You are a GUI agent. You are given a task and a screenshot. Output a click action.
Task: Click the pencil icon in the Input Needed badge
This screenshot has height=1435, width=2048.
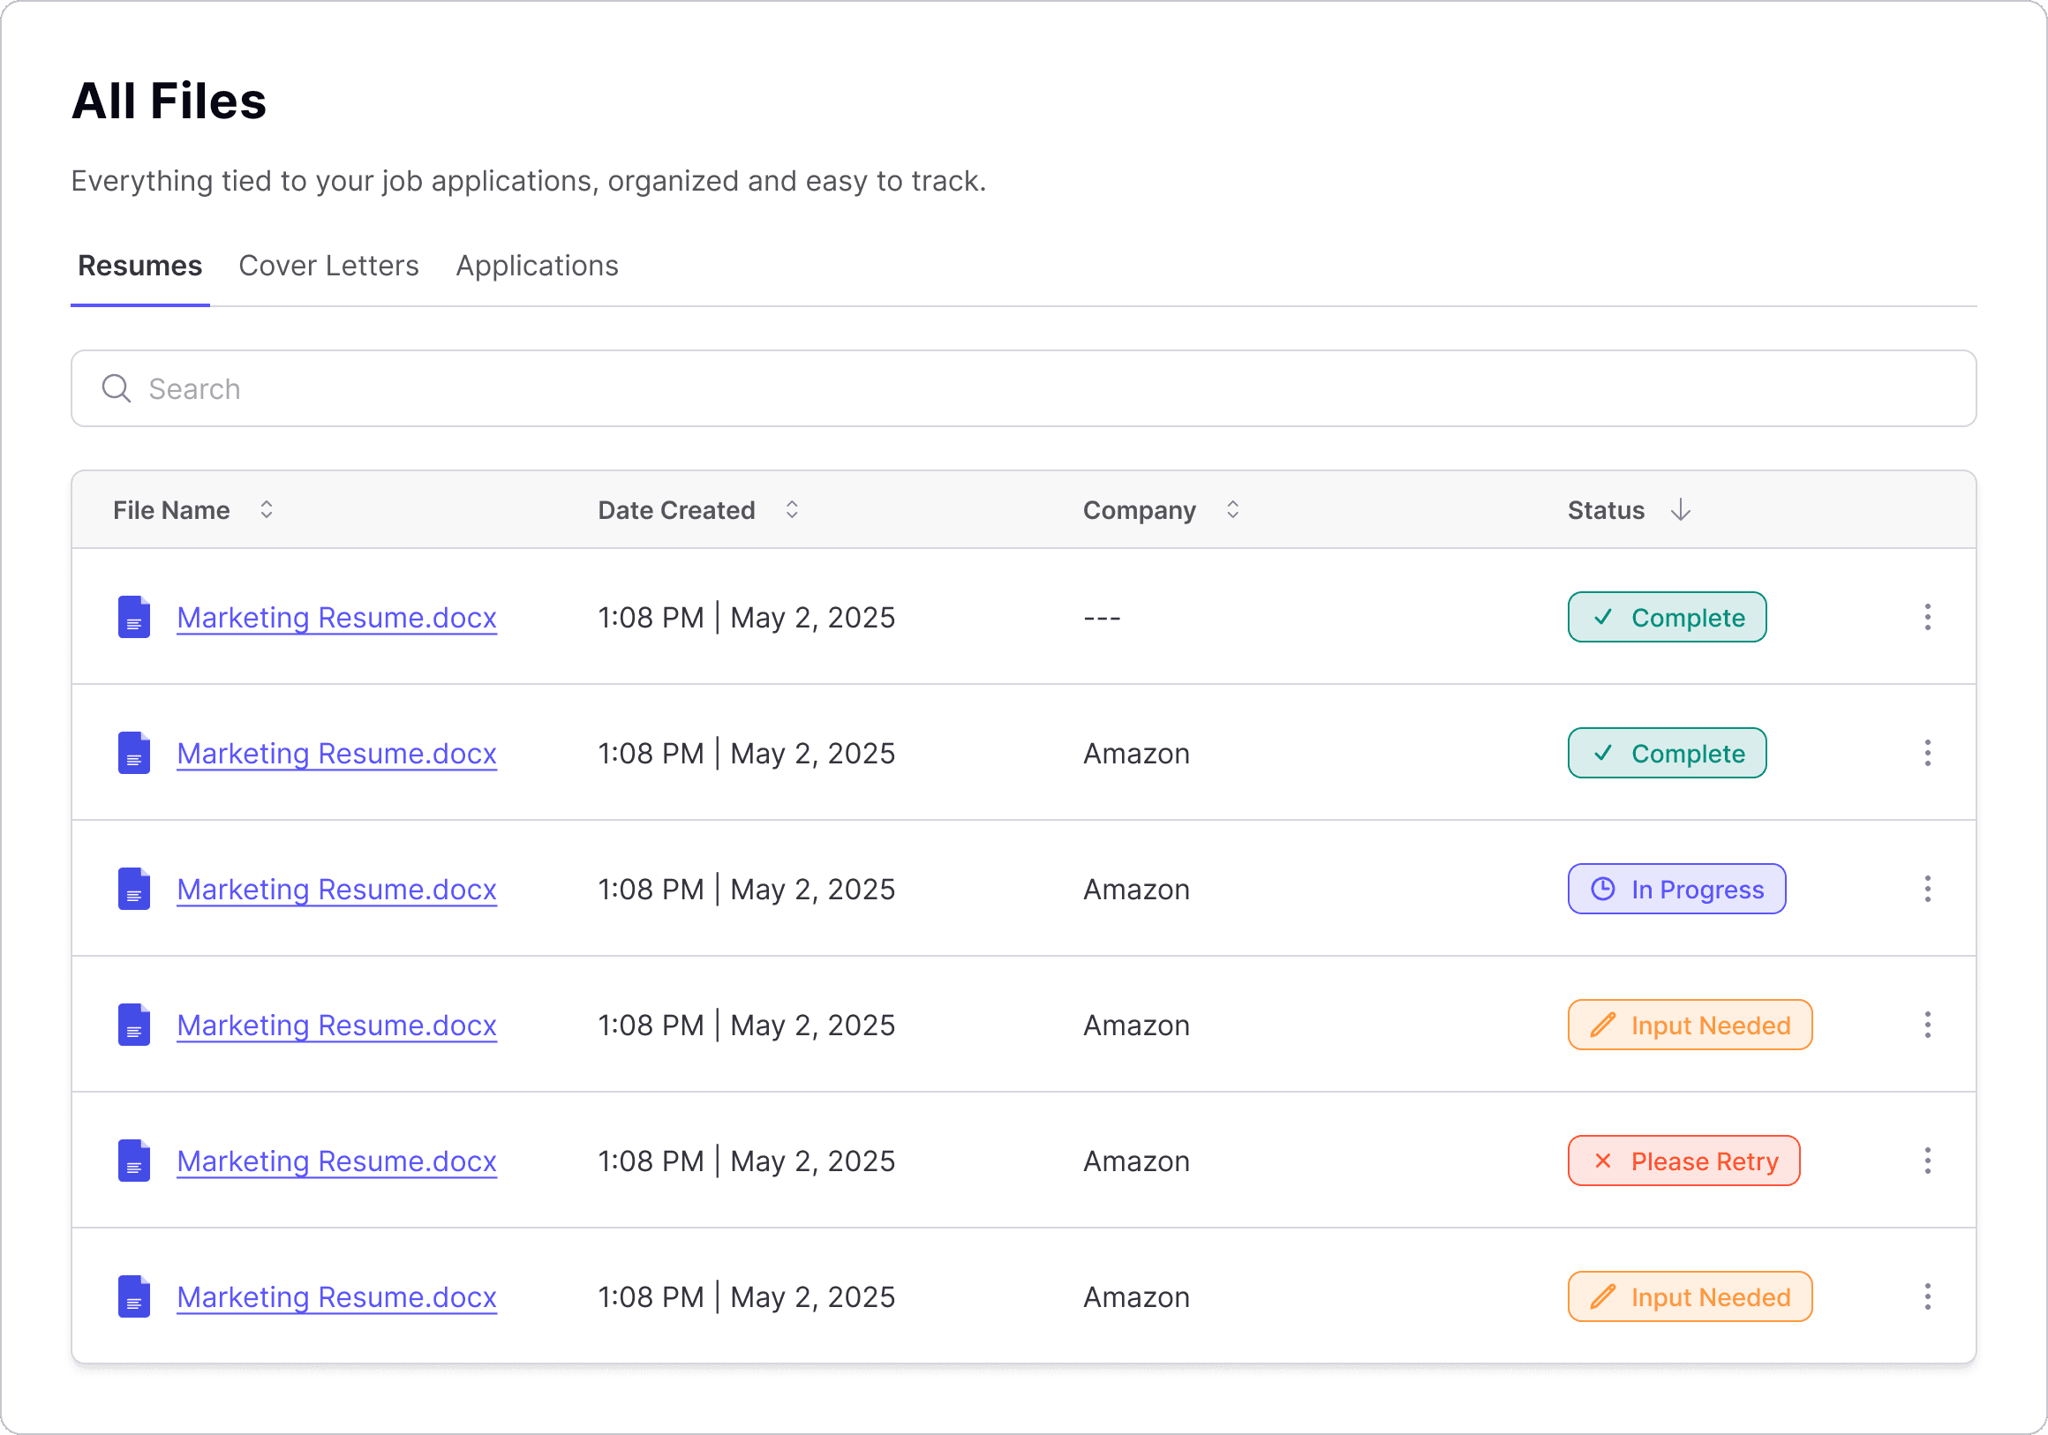point(1603,1025)
